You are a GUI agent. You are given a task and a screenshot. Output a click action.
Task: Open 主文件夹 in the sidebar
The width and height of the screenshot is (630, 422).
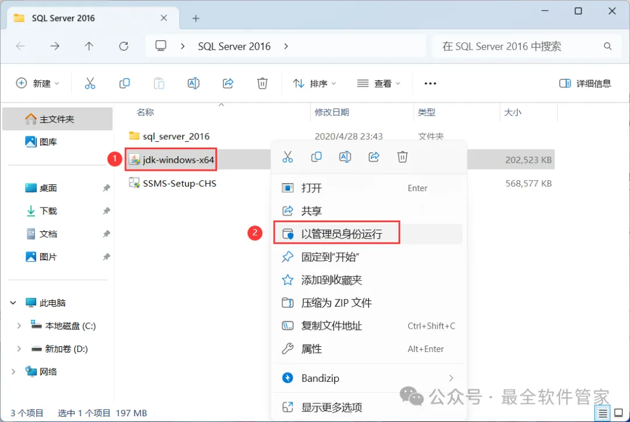click(57, 119)
